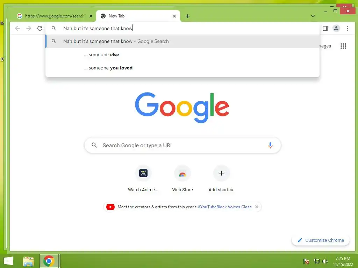Select the New Tab tab
Viewport: 358px width, 268px height.
tap(138, 16)
